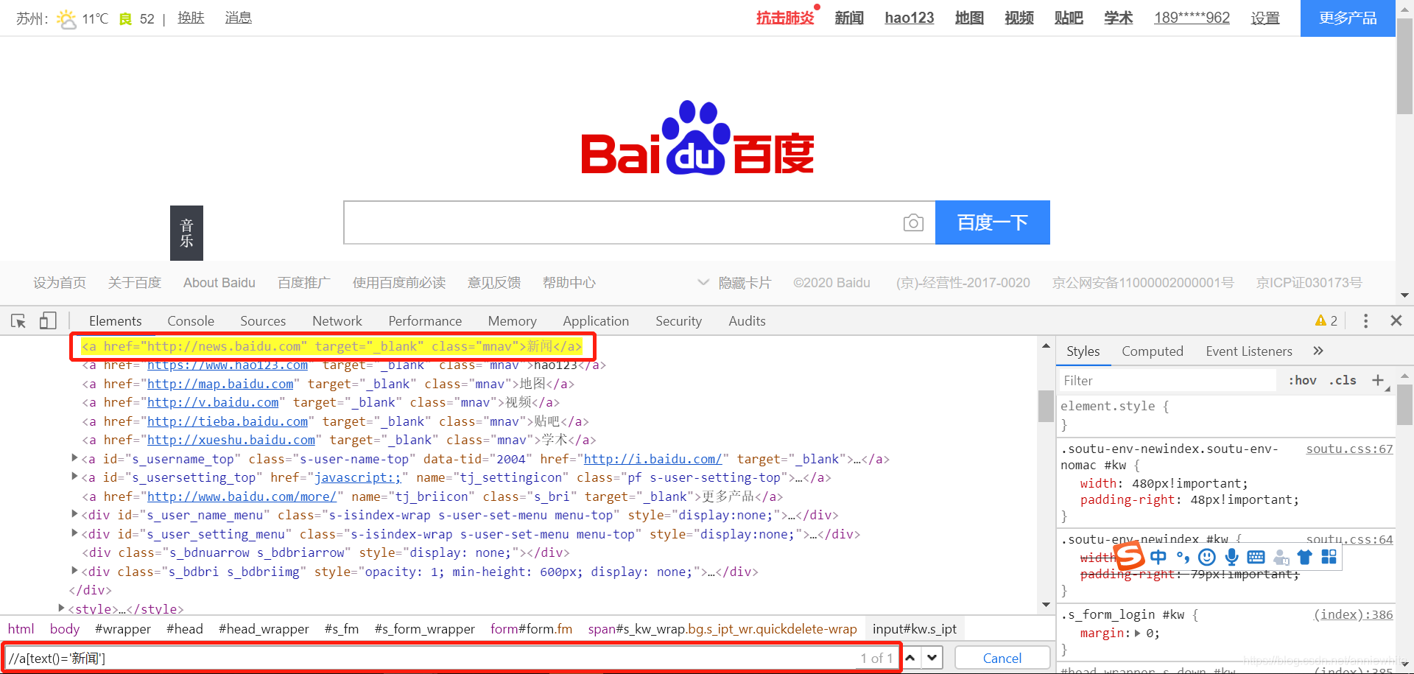The width and height of the screenshot is (1414, 674).
Task: Click the Suzhou weather sun icon
Action: (x=66, y=18)
